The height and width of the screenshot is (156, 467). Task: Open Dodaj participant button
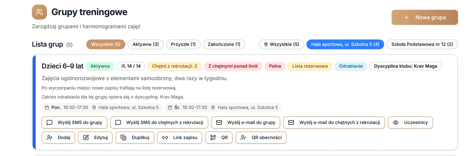pos(58,137)
